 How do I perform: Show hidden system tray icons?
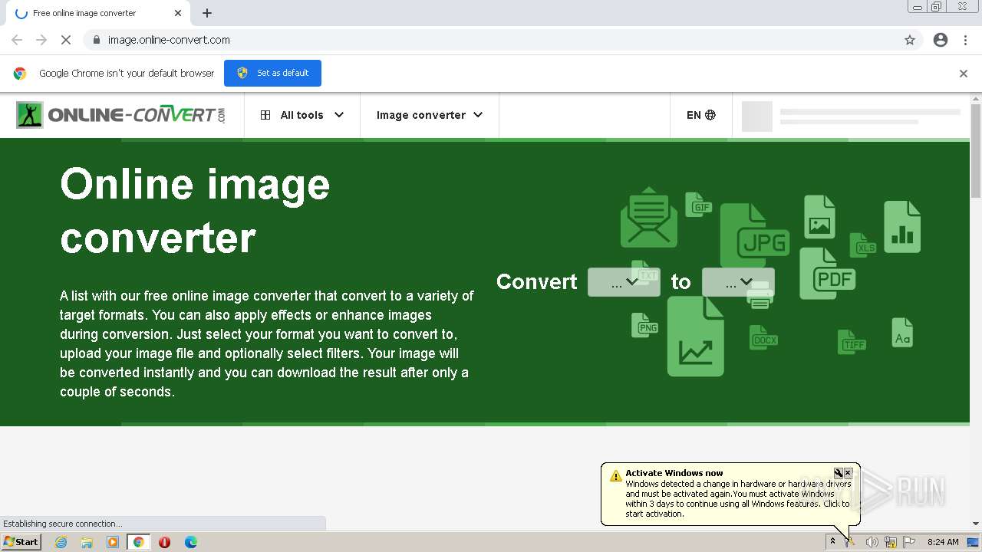(x=832, y=542)
